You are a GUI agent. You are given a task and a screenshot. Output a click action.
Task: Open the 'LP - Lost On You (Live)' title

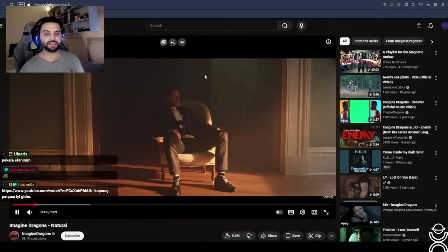[400, 177]
